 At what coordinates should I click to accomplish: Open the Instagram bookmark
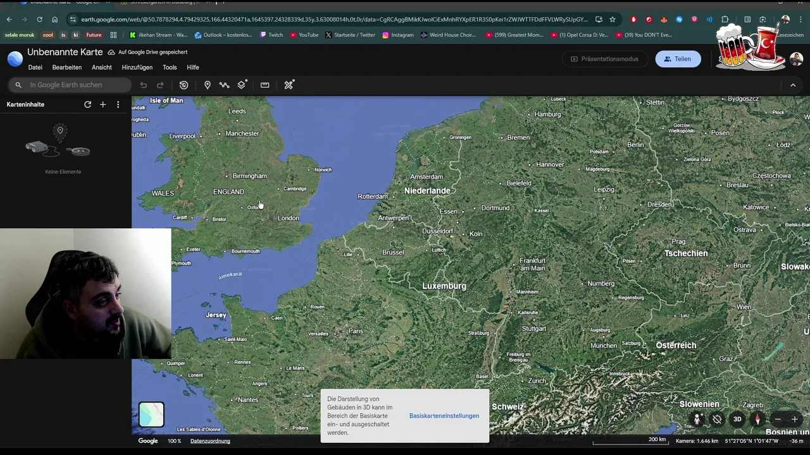tap(398, 35)
